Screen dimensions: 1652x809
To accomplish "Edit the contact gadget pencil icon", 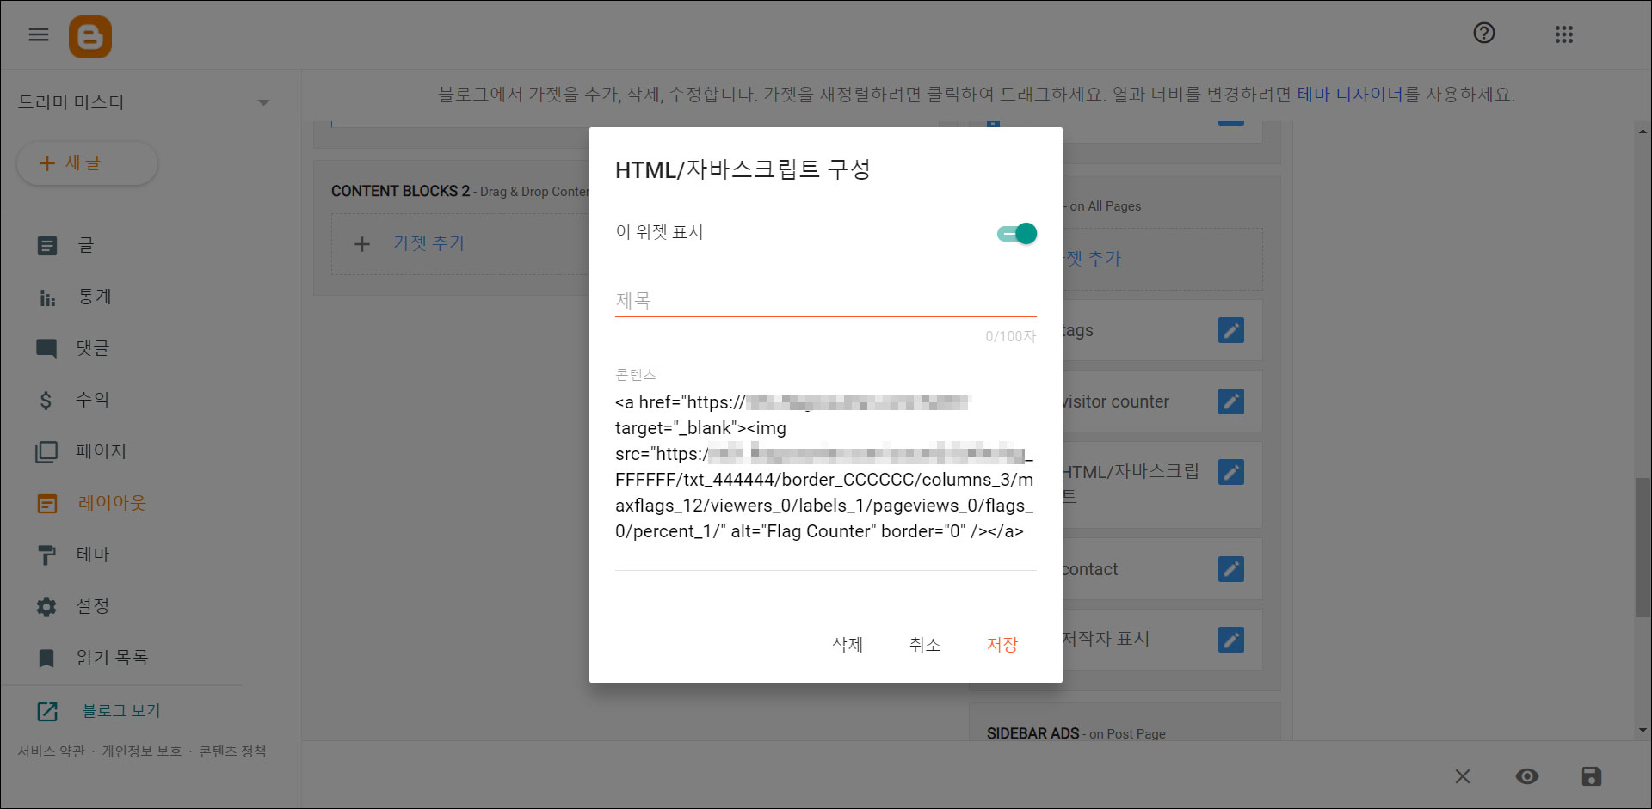I will 1231,569.
